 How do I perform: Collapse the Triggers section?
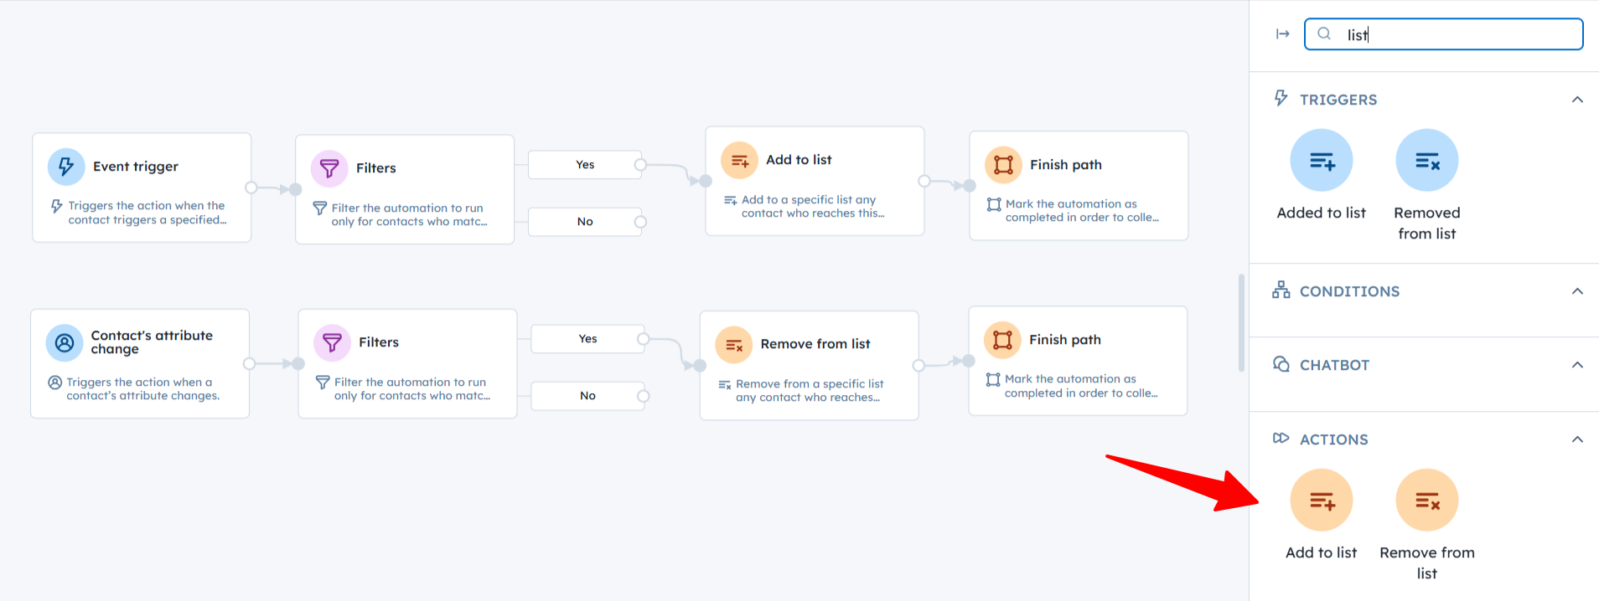click(x=1576, y=100)
